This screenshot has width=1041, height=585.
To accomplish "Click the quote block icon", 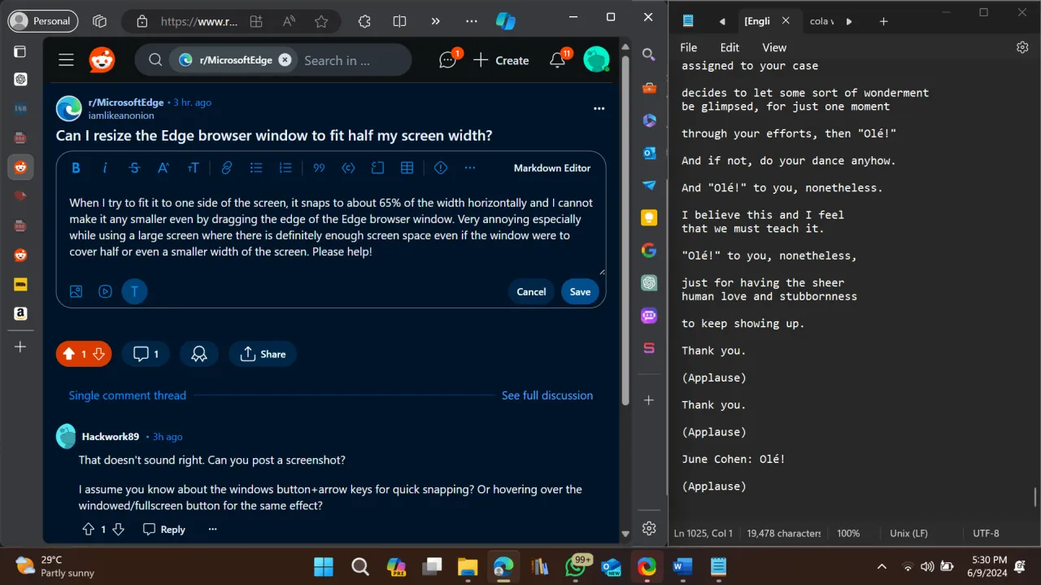I will [x=319, y=168].
